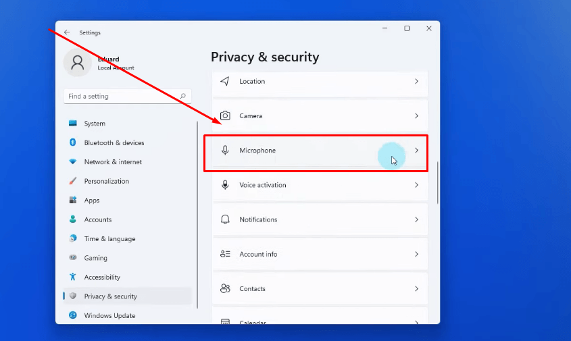Click the Notifications bell icon
Screen dimensions: 571x341
[225, 219]
